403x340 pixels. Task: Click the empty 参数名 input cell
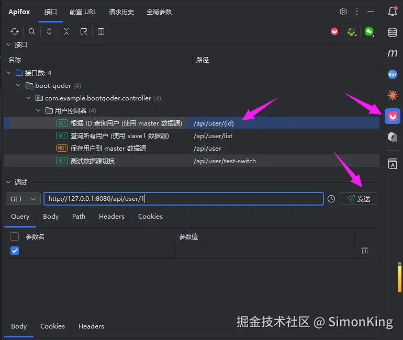(x=98, y=251)
